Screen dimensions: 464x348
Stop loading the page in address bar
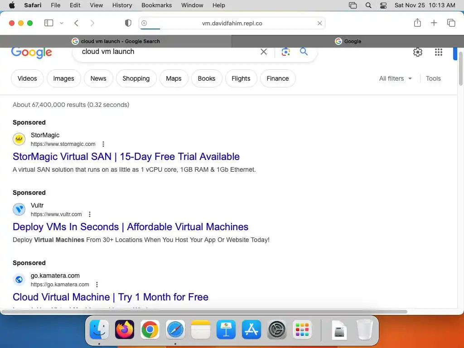(x=319, y=24)
